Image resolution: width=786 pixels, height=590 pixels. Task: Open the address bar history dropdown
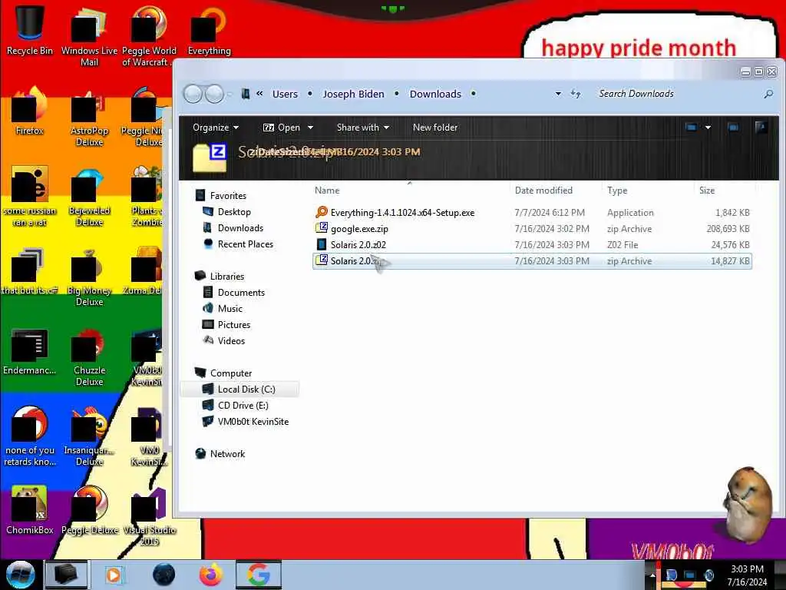(558, 94)
